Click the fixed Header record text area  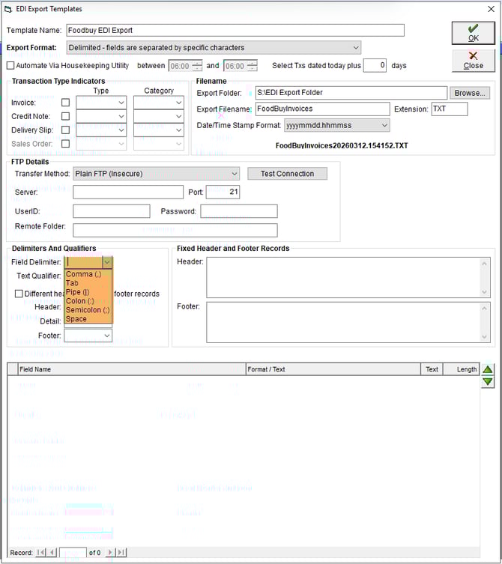pos(348,277)
